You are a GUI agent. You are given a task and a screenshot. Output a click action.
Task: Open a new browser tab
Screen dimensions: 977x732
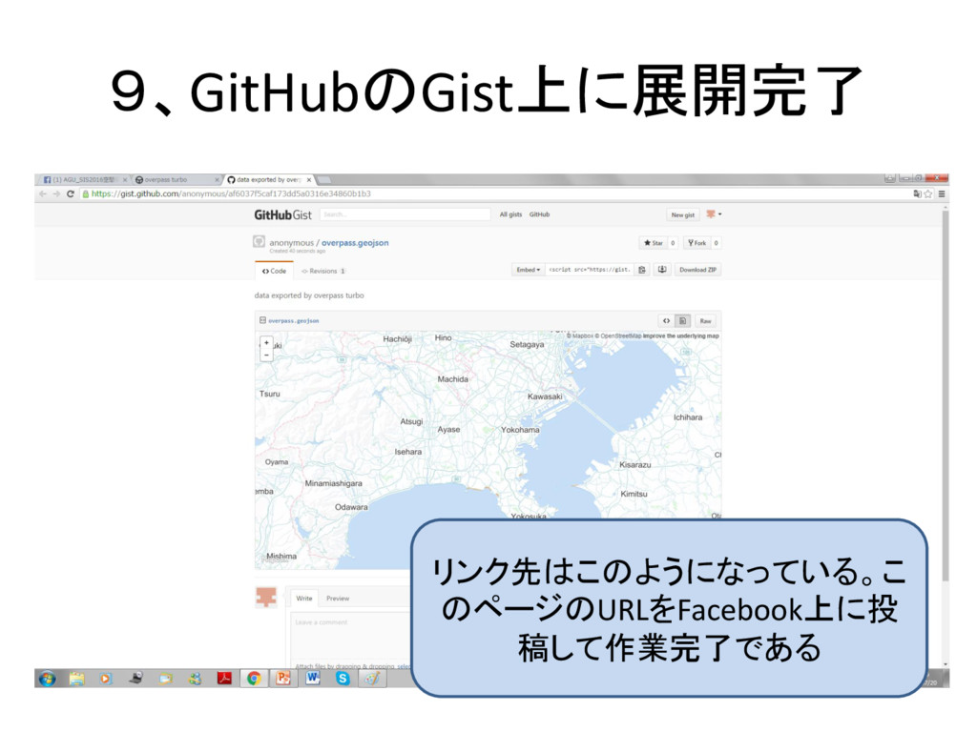[x=324, y=180]
